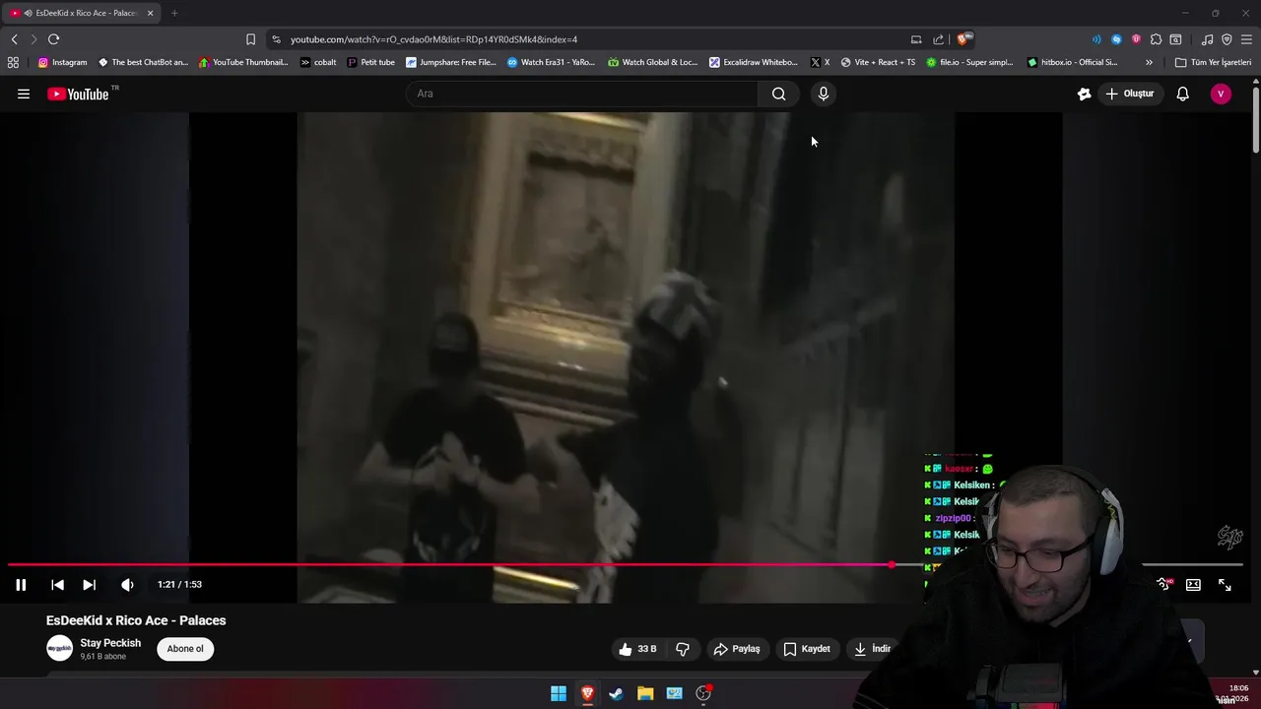The image size is (1261, 709).
Task: Open the Watch Era31 bookmark
Action: tap(551, 62)
